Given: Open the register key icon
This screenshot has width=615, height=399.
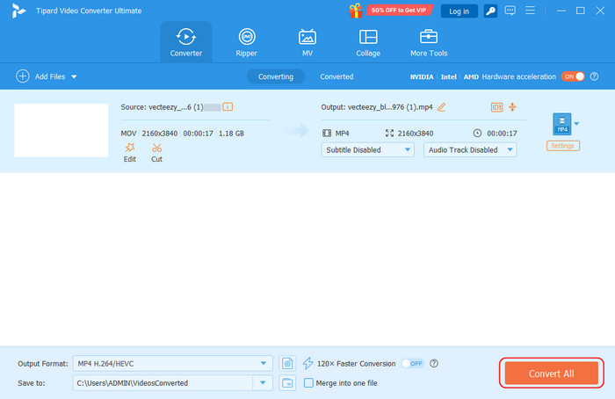Looking at the screenshot, I should tap(490, 11).
